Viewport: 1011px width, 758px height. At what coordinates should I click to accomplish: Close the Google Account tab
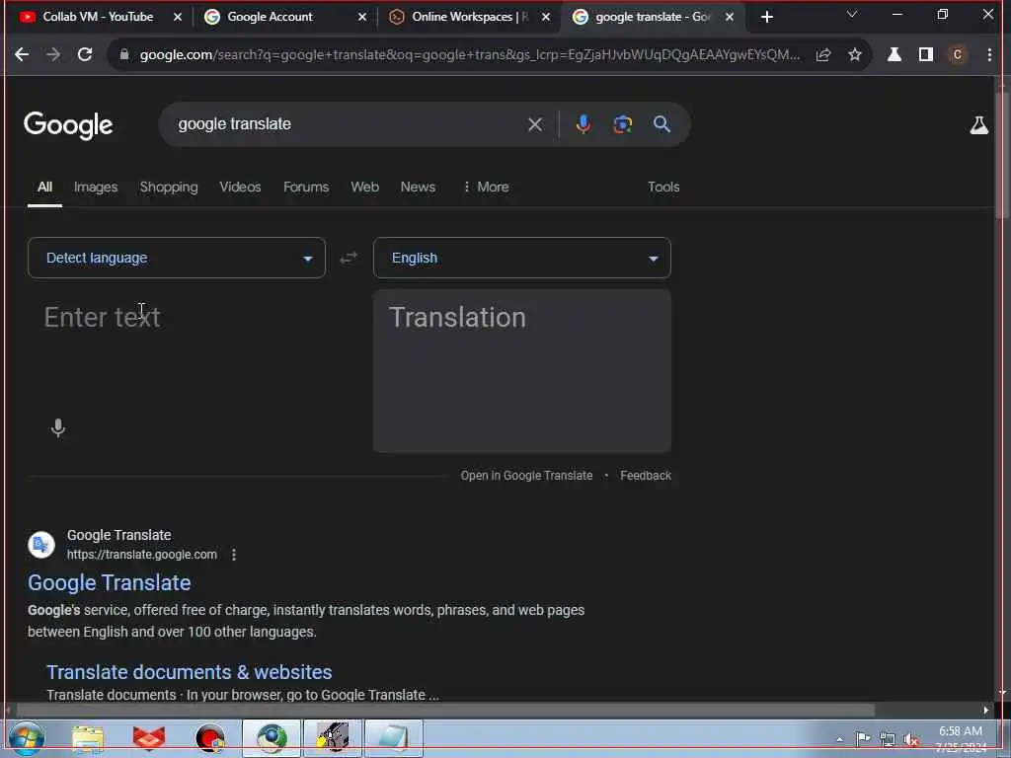pos(362,18)
